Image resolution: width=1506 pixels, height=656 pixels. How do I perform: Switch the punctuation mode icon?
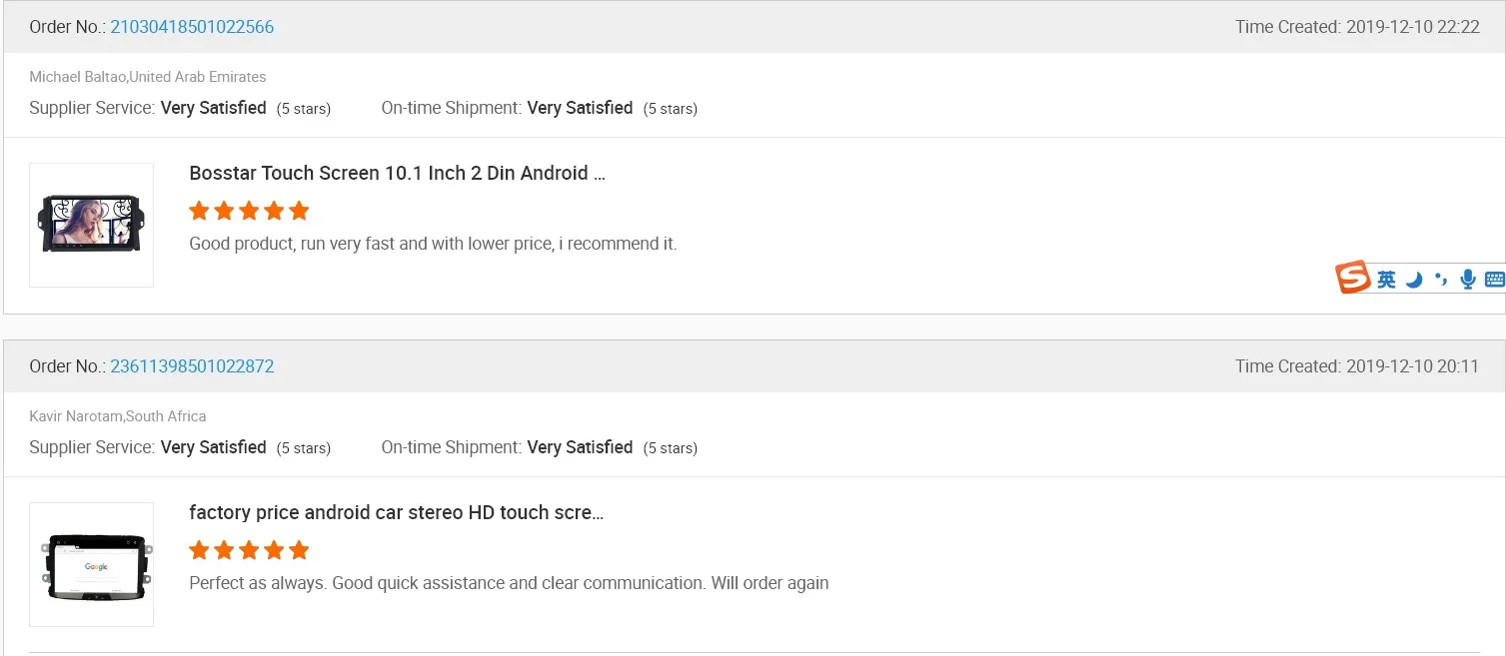click(1440, 280)
